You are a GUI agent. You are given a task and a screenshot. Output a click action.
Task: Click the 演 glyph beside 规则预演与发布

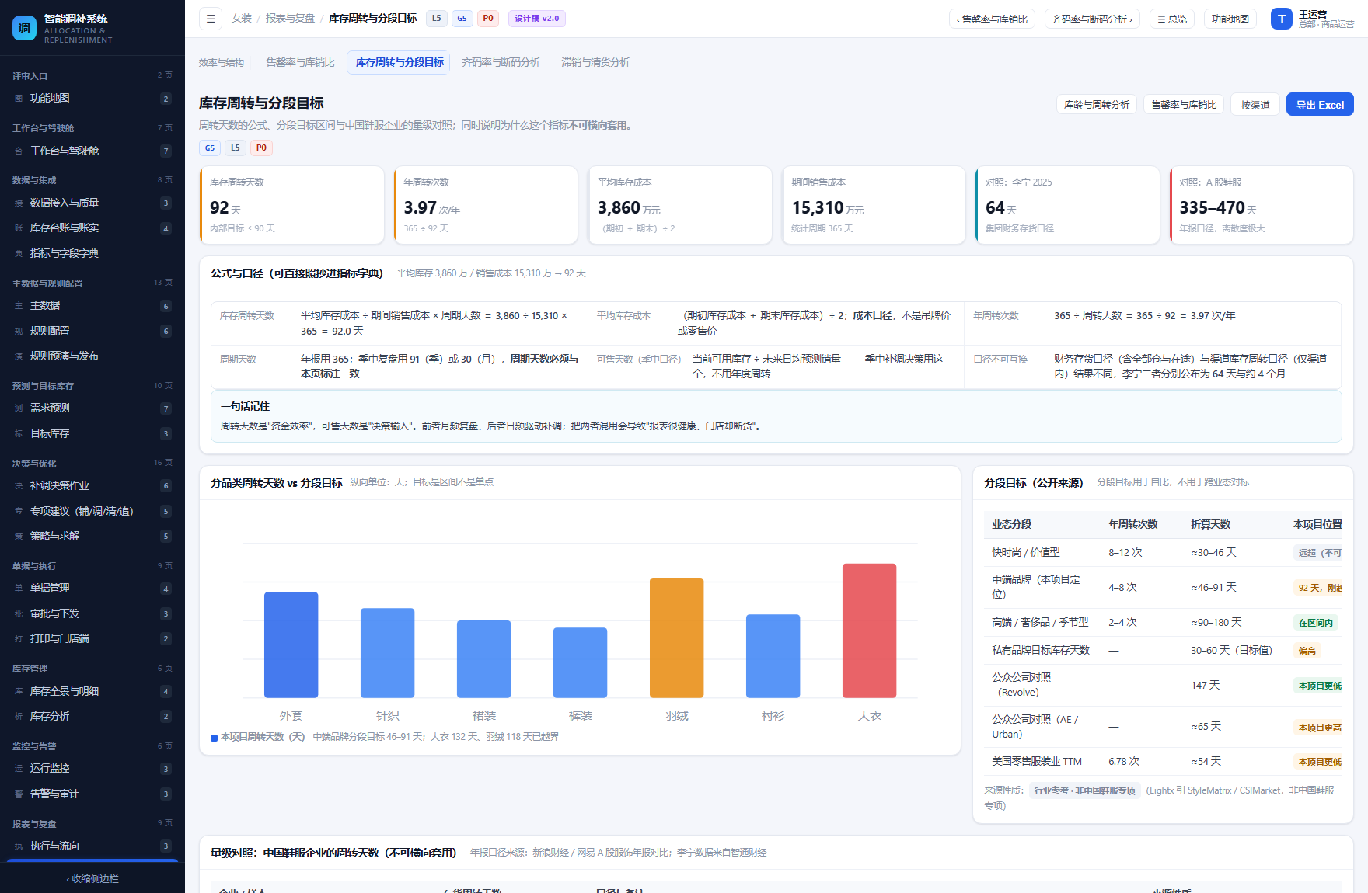[19, 356]
